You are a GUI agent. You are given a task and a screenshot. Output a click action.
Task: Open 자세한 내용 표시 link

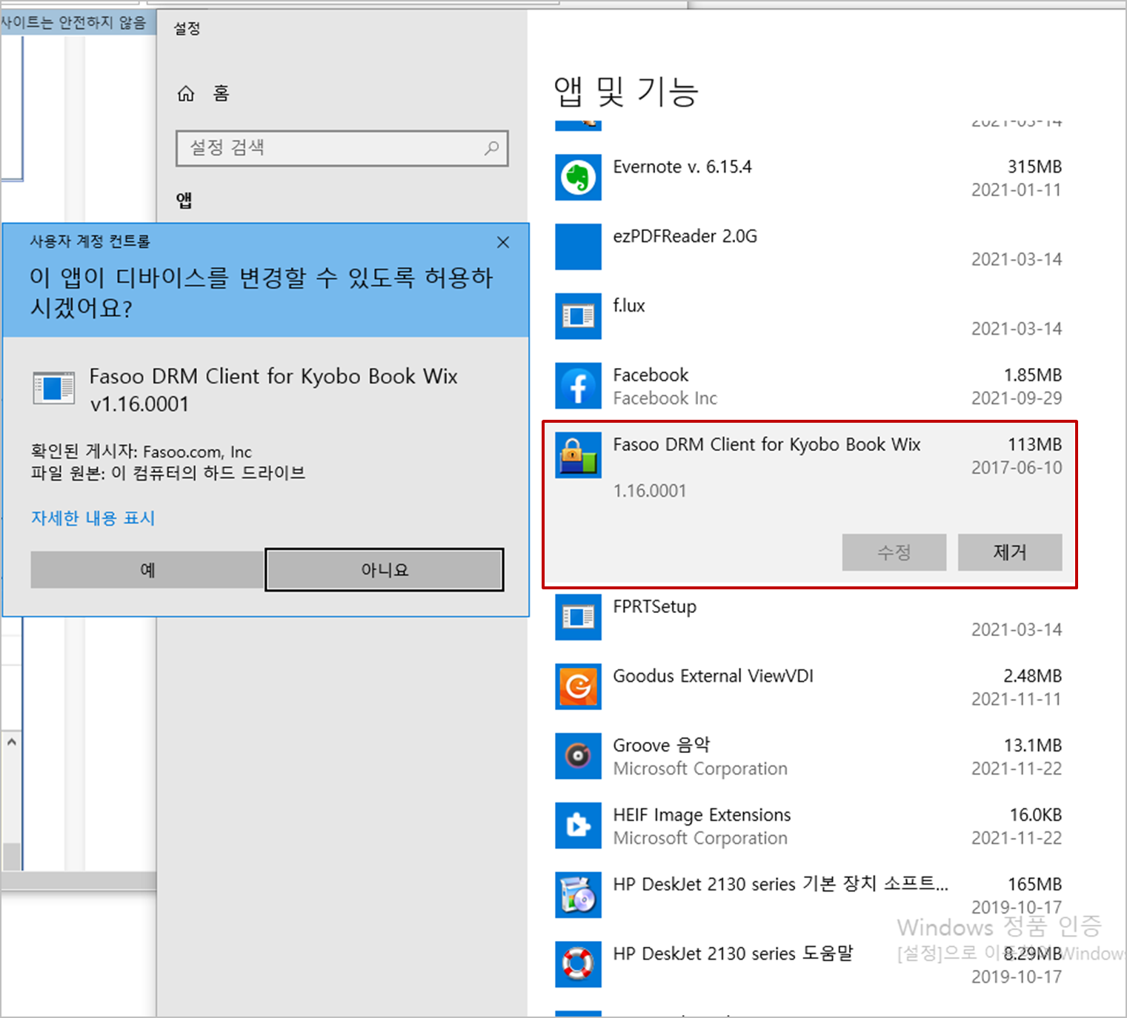[x=93, y=518]
